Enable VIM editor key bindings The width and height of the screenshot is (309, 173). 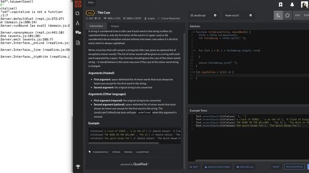click(297, 15)
